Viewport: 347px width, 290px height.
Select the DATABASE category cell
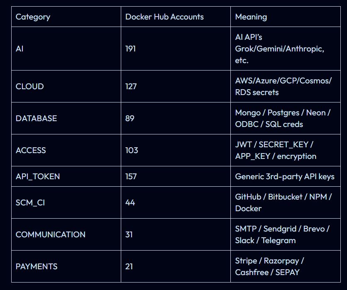tap(36, 118)
